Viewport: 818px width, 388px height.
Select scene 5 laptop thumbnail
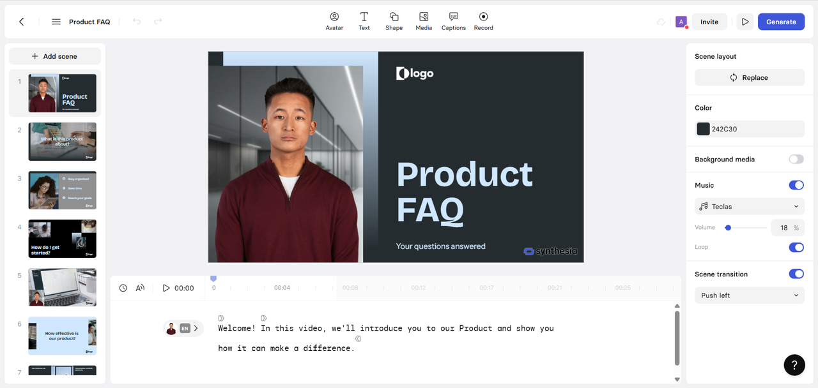point(63,287)
